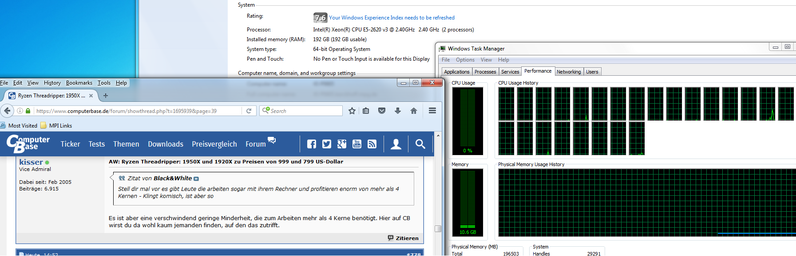Open Task Manager Options menu
The width and height of the screenshot is (796, 256).
[465, 60]
